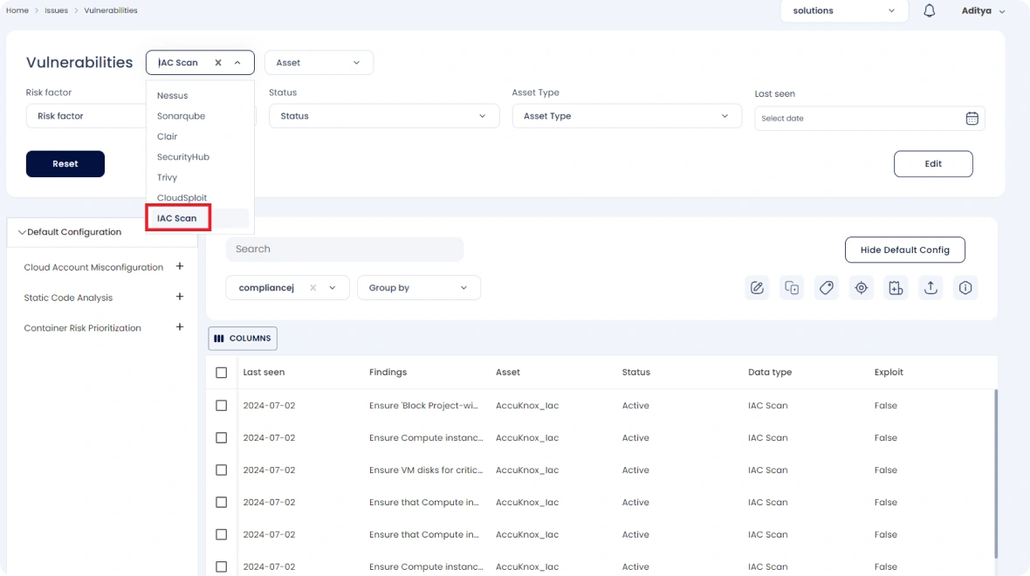Select Trivy from the data type list
This screenshot has width=1030, height=576.
tap(168, 177)
